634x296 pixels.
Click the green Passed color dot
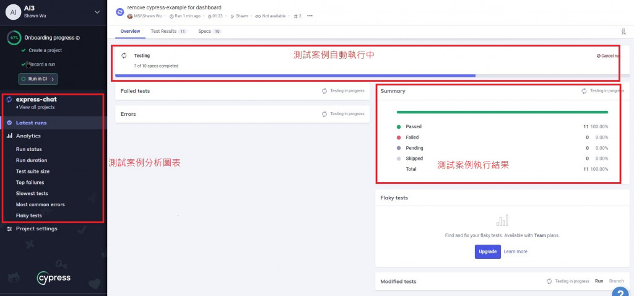[x=399, y=126]
